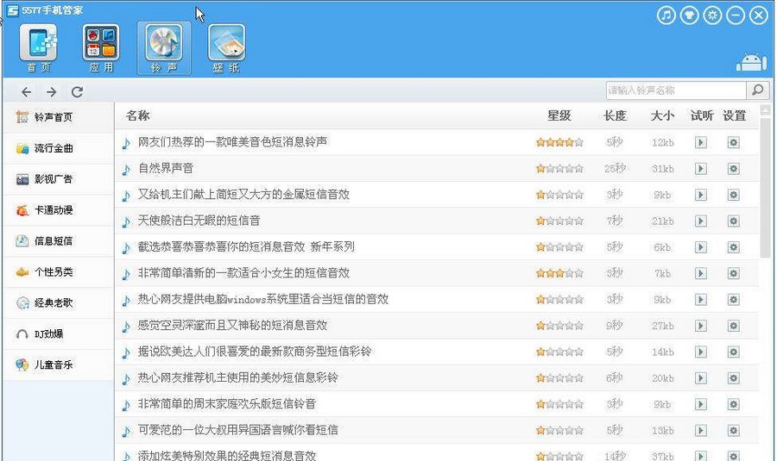Set 网友们热荐的一款唯美音色短消息铃声 as ringtone via gear icon

pos(733,142)
